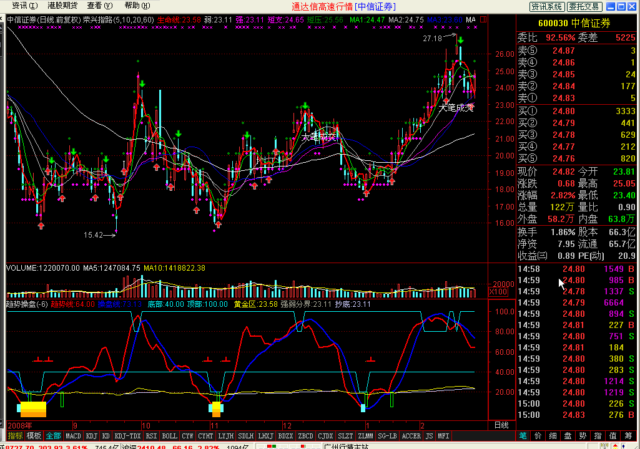Screen dimensions: 640x449
Task: Click the 换手 1.86% value
Action: (563, 232)
